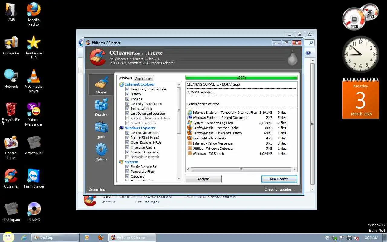Select System - Windows Log Files row
Viewport: 387px width, 242px height.
click(x=237, y=123)
